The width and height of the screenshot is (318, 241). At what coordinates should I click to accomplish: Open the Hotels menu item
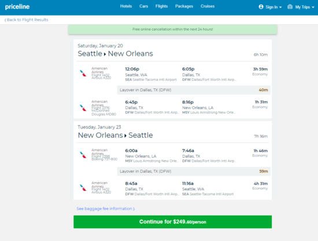(126, 6)
